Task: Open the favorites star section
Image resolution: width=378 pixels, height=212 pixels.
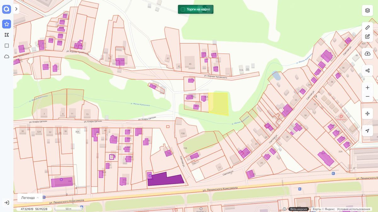Action: click(7, 24)
